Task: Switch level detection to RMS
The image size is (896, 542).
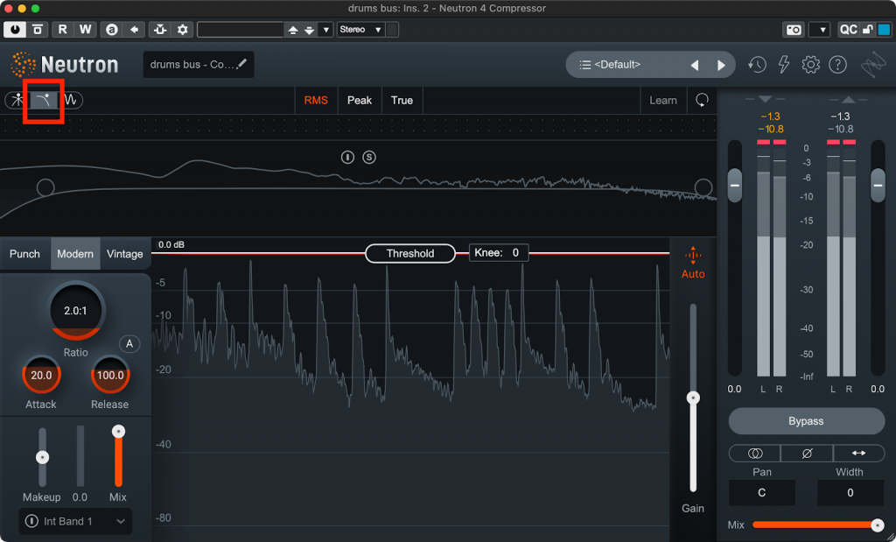Action: click(x=316, y=100)
